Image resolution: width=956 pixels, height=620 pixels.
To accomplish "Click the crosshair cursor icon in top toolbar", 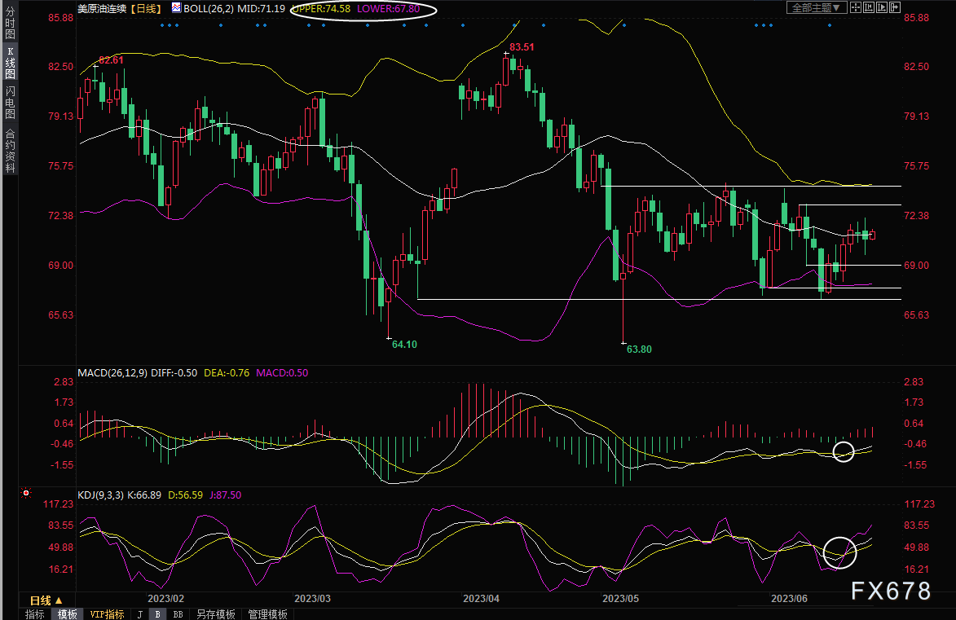I will pos(856,7).
